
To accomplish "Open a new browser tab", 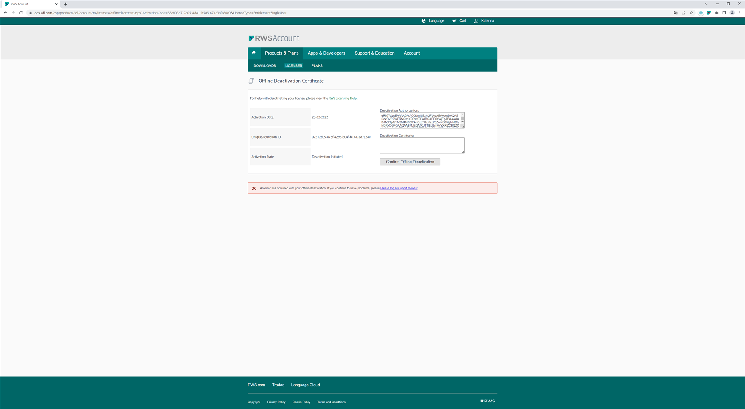I will click(65, 4).
